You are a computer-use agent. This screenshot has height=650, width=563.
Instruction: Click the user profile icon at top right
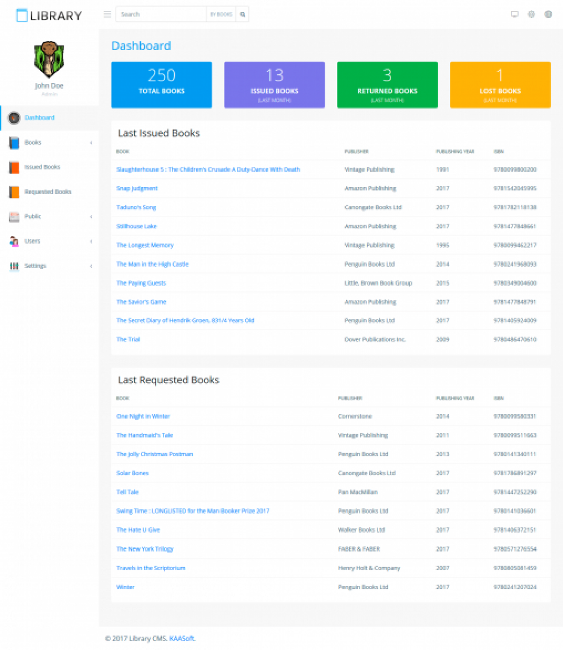[x=548, y=14]
